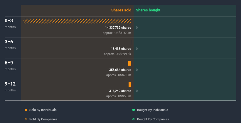Screen dimensions: 241x123
Task: Click the orange 6–9 months sold bar
Action: pyautogui.click(x=130, y=63)
